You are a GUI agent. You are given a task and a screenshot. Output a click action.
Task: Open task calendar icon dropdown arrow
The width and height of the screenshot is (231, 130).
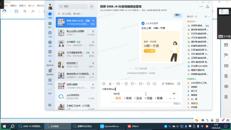click(135, 84)
